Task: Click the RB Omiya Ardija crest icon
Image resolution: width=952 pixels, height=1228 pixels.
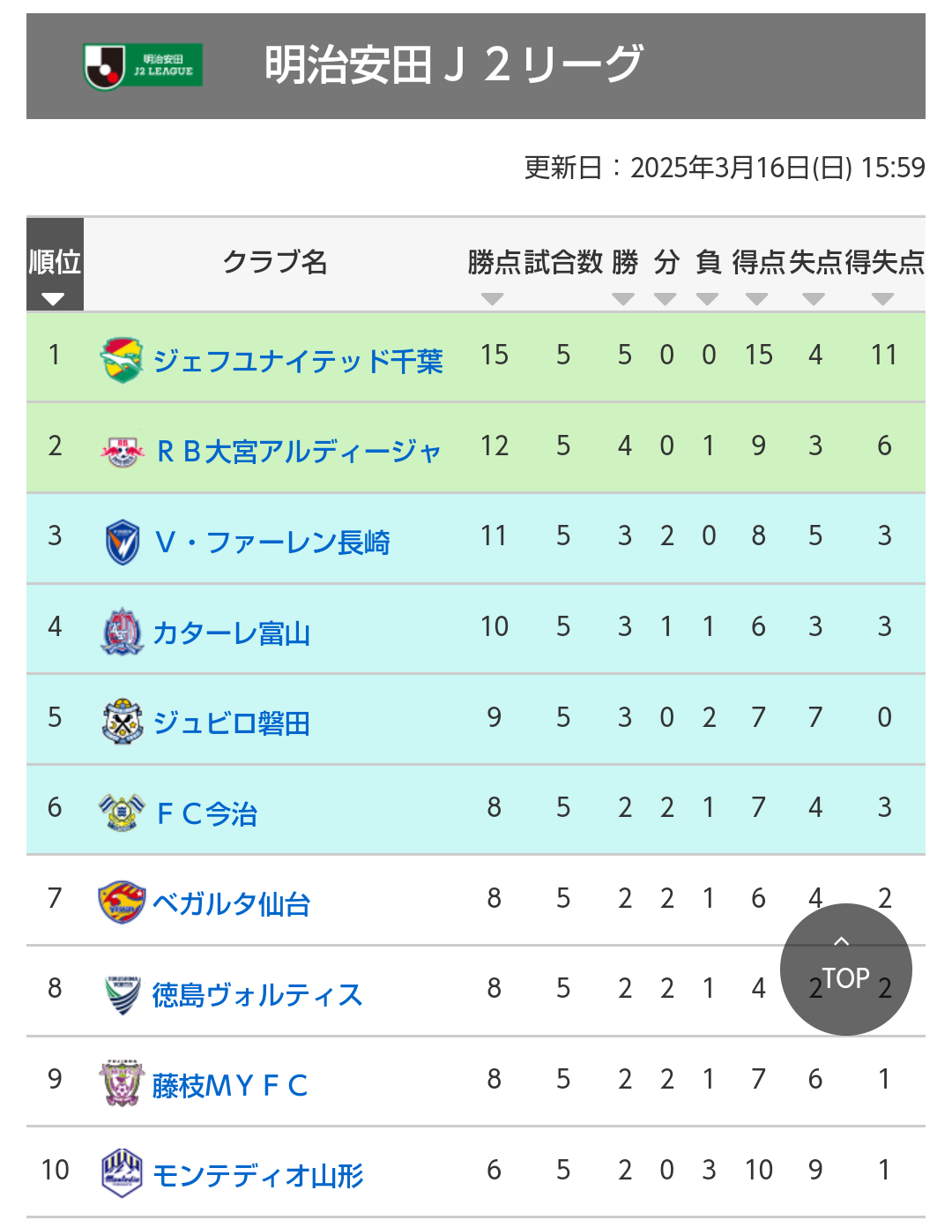Action: 122,451
